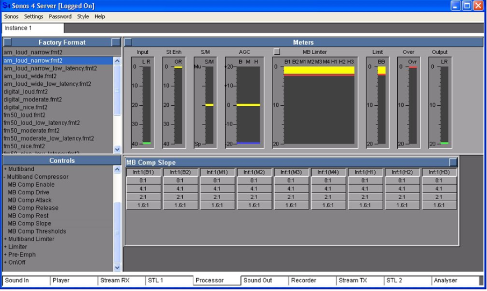Set H2 band slope to 4:1
The height and width of the screenshot is (291, 487).
402,188
